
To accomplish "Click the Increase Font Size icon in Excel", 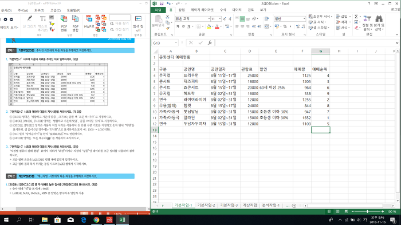I will tap(225, 19).
